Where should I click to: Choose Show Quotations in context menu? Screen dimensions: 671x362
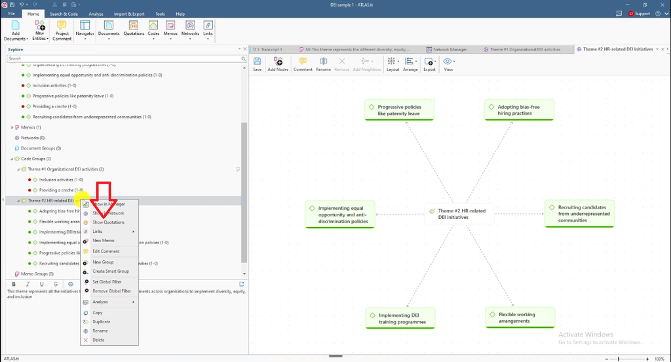tap(109, 222)
